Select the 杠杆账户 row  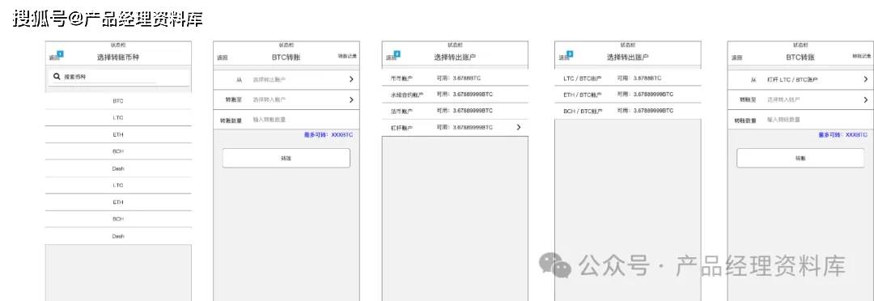(x=455, y=128)
